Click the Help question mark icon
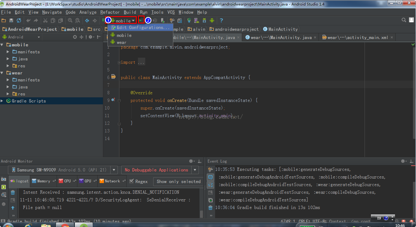The width and height of the screenshot is (416, 227). click(221, 20)
